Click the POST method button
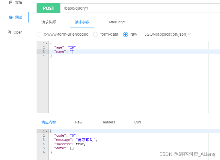Screen dimensions: 220x160 point(48,8)
